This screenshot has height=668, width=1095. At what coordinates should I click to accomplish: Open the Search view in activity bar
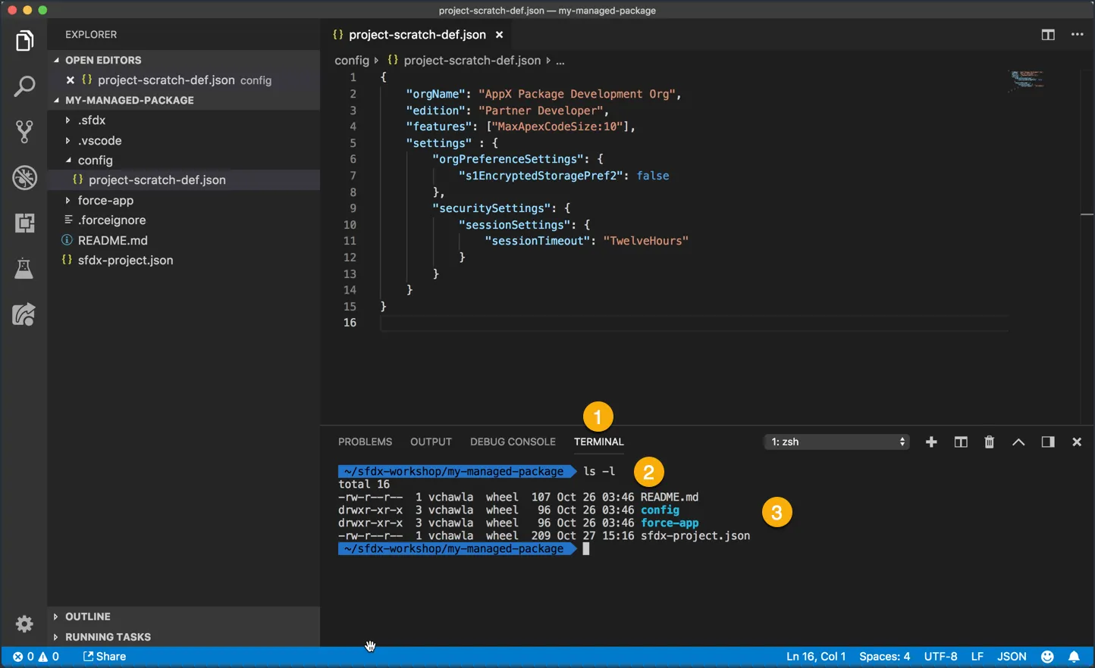(x=24, y=86)
